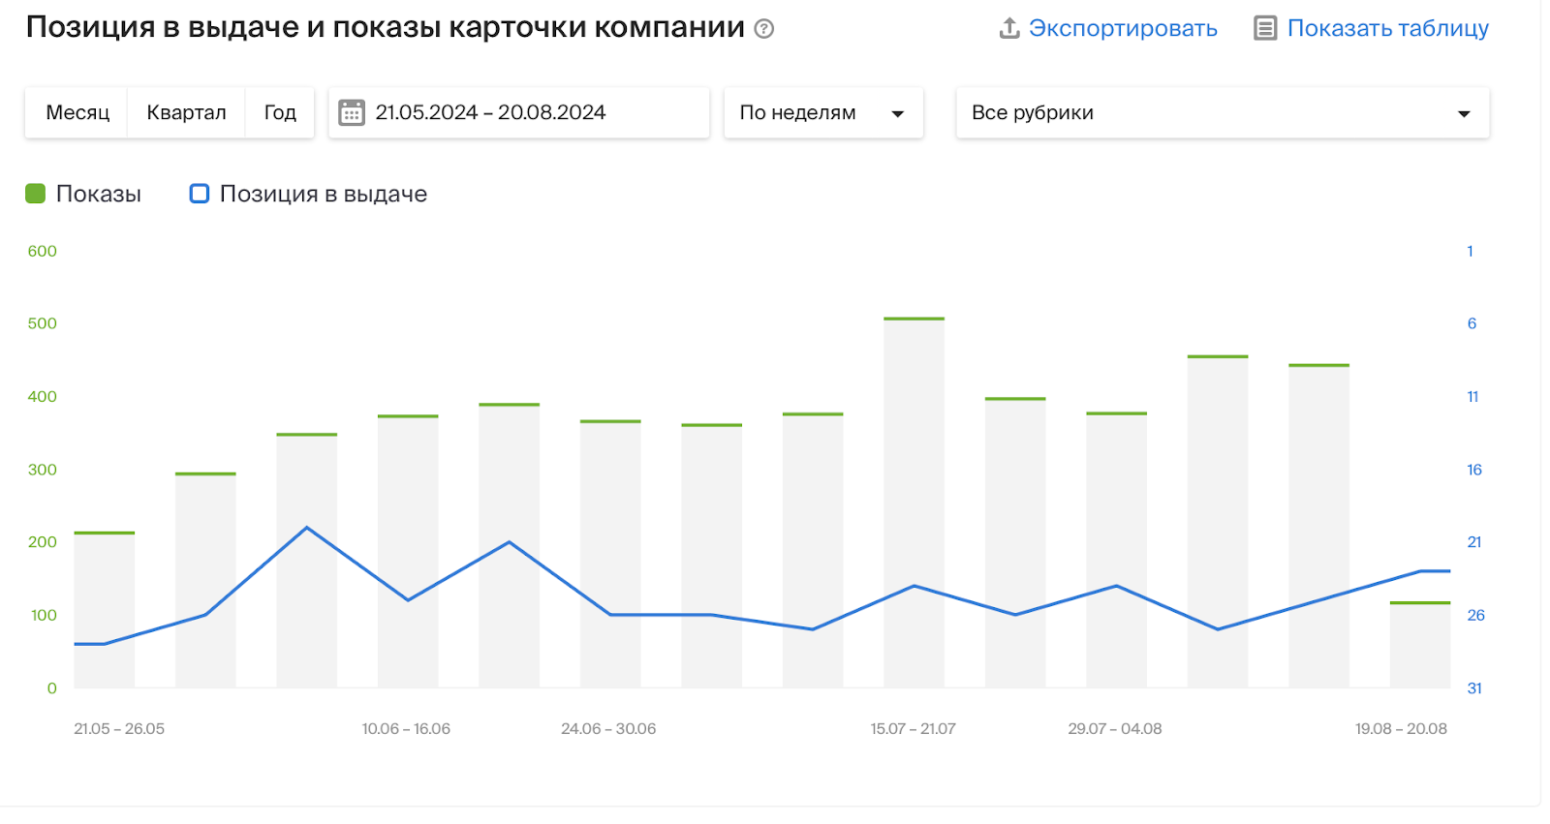Select the Год period tab
1550x824 pixels.
[280, 112]
